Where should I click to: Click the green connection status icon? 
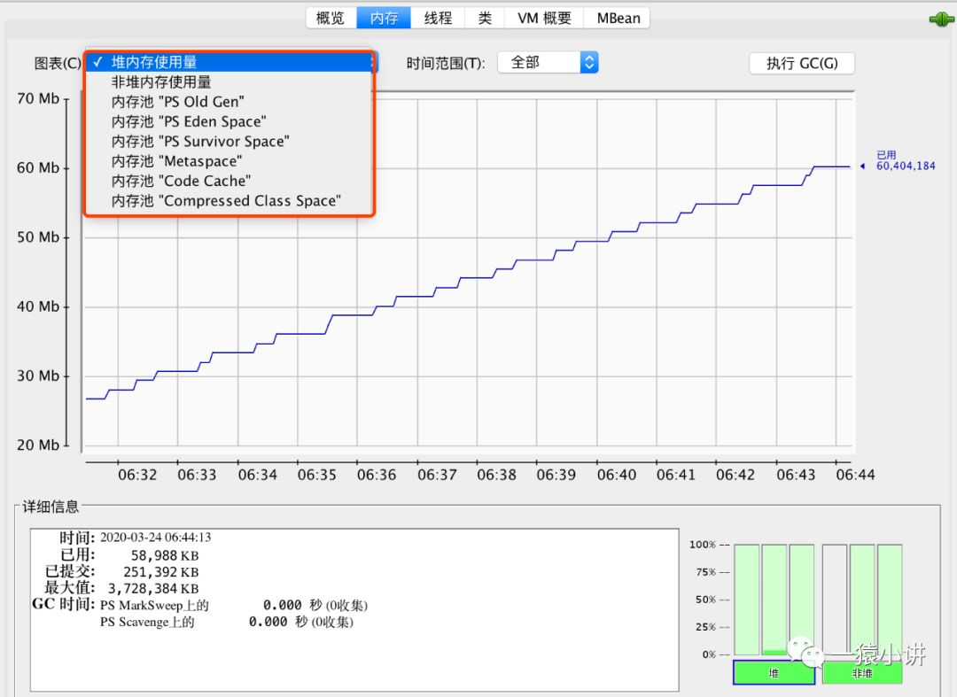[941, 19]
